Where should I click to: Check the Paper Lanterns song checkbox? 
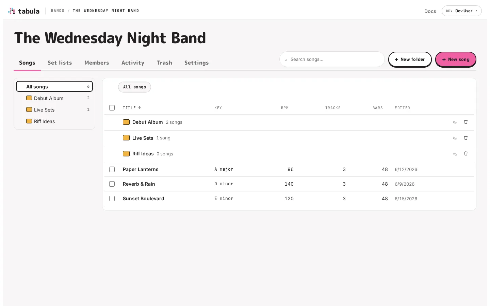click(112, 169)
